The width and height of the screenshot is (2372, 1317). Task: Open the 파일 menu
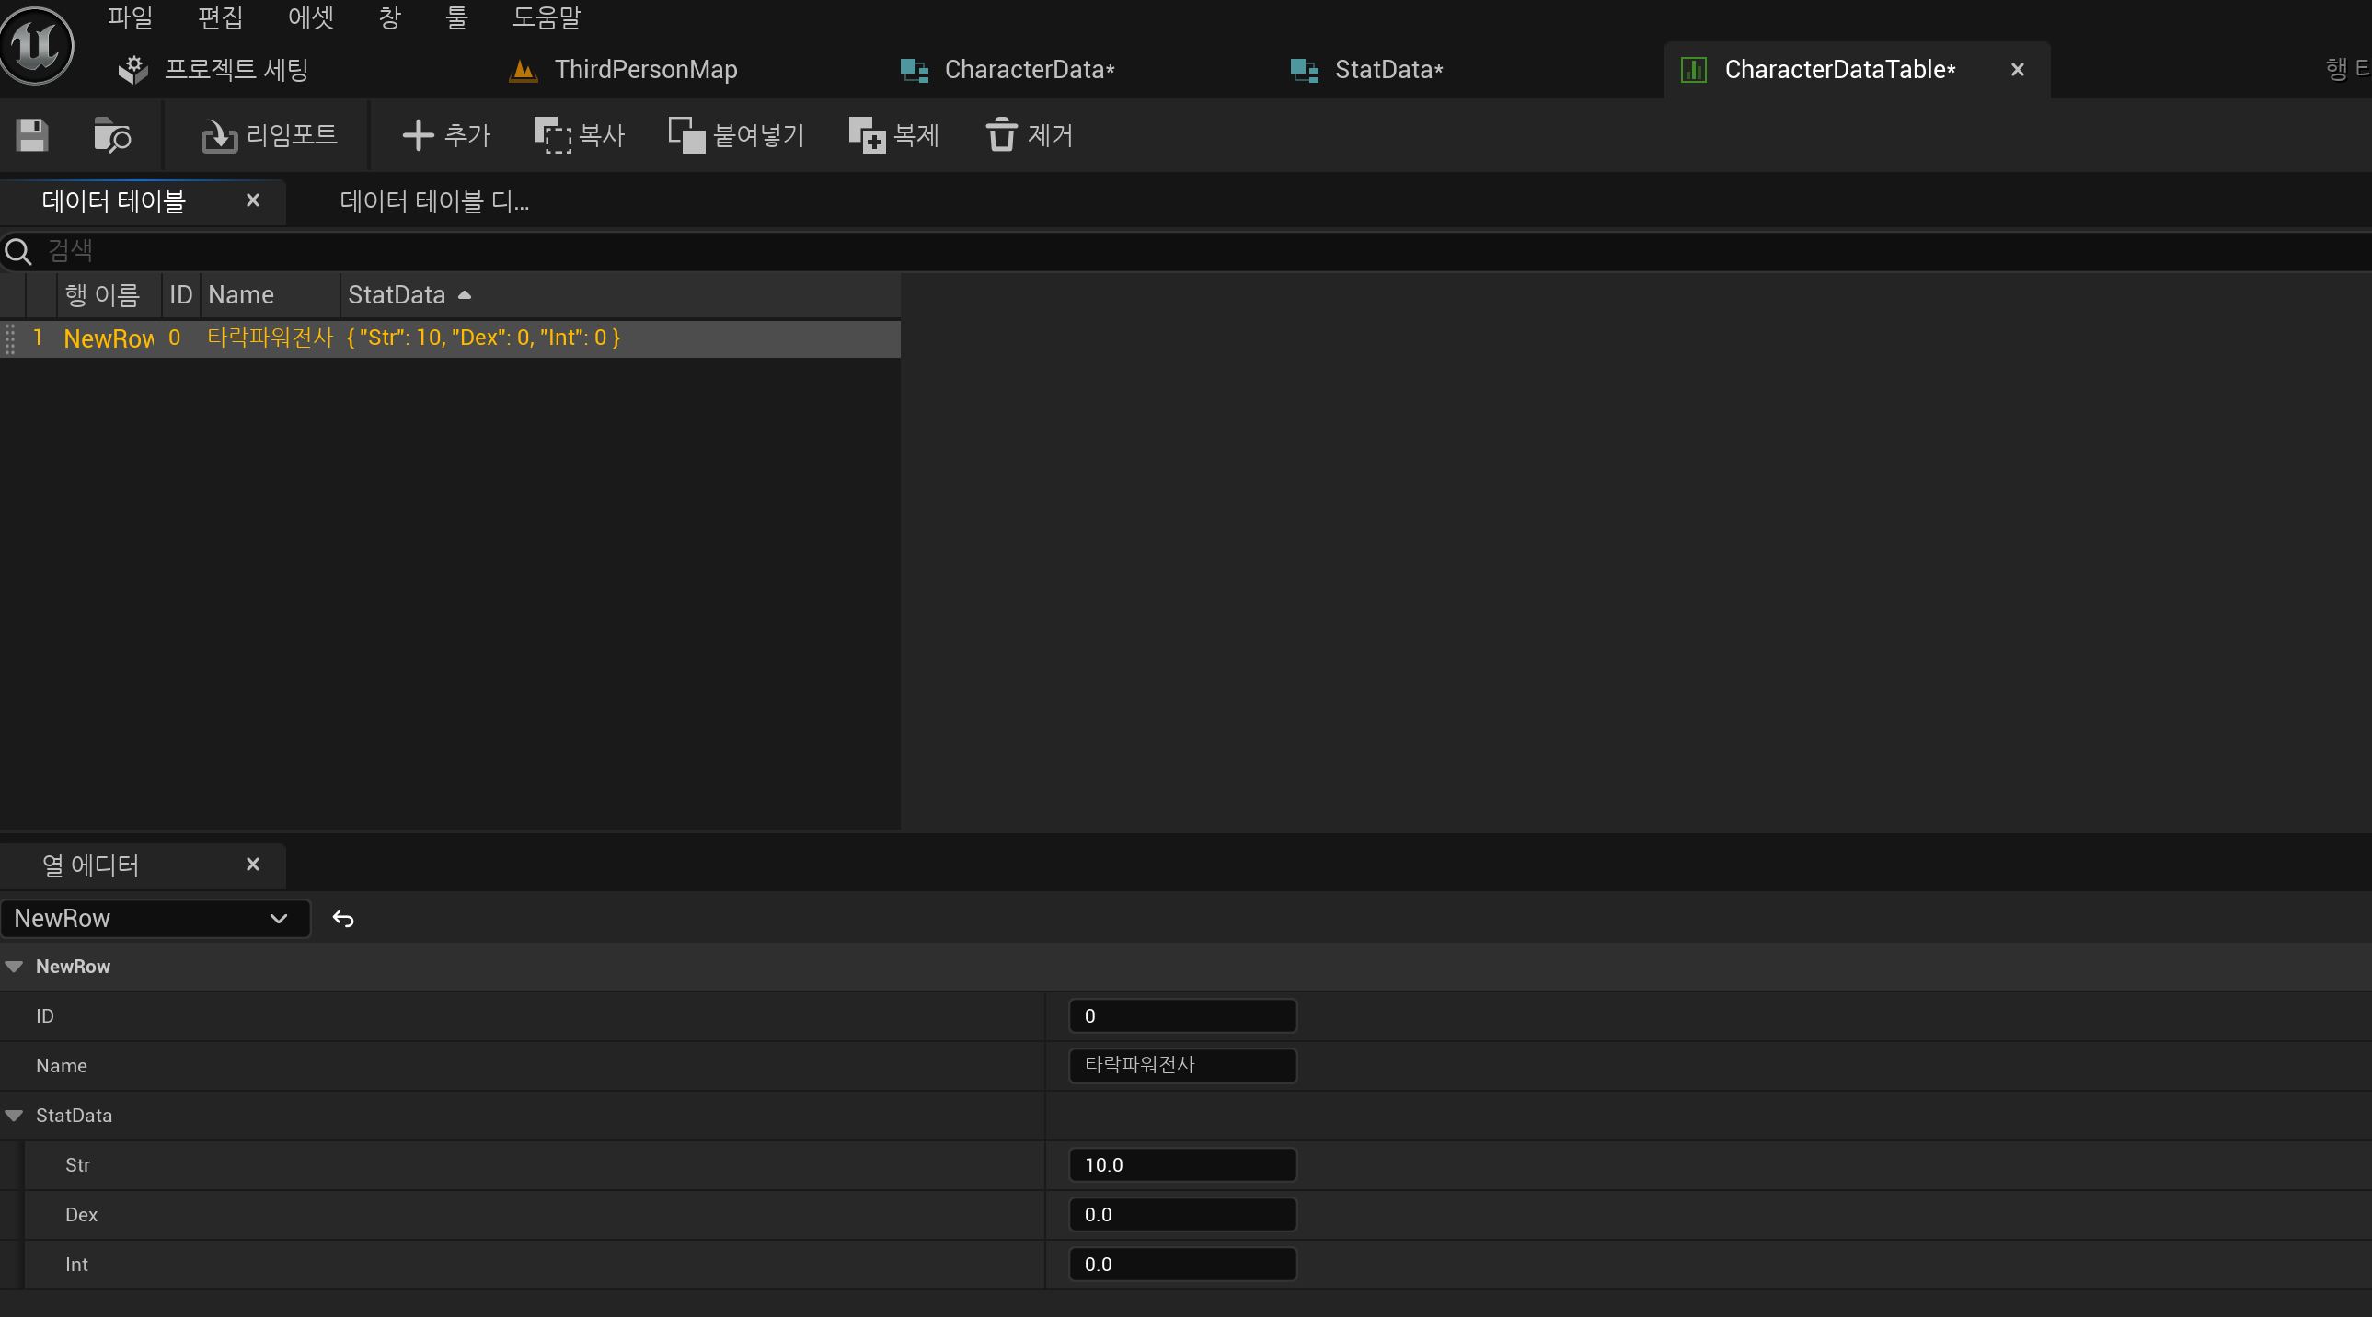[x=130, y=17]
